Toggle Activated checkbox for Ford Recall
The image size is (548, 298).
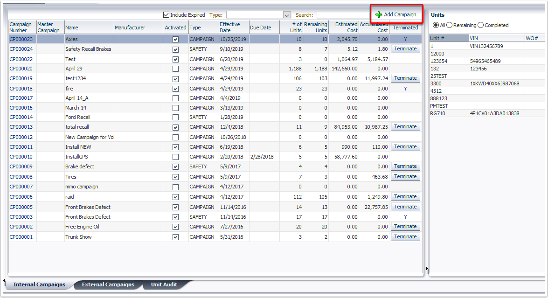(x=175, y=118)
